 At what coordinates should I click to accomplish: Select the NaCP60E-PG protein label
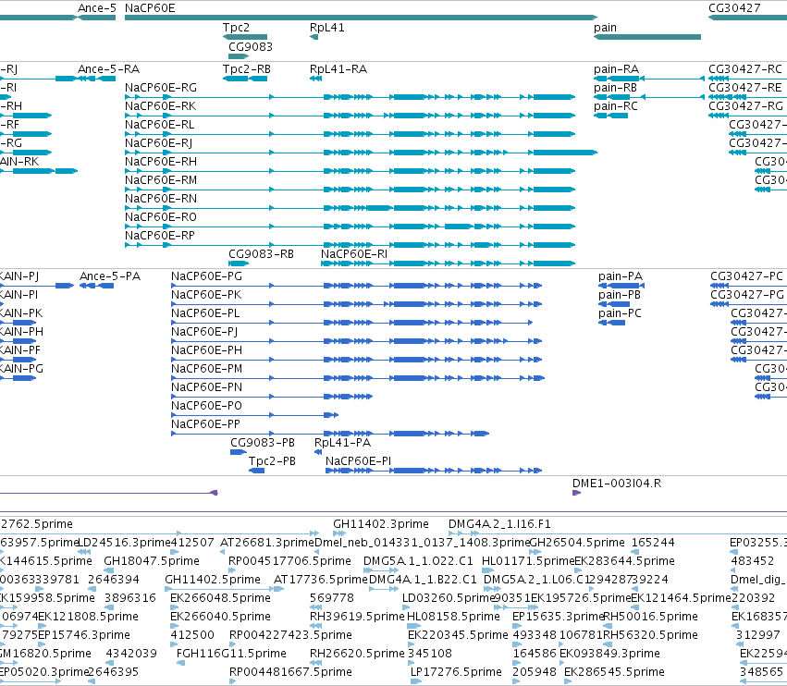207,276
